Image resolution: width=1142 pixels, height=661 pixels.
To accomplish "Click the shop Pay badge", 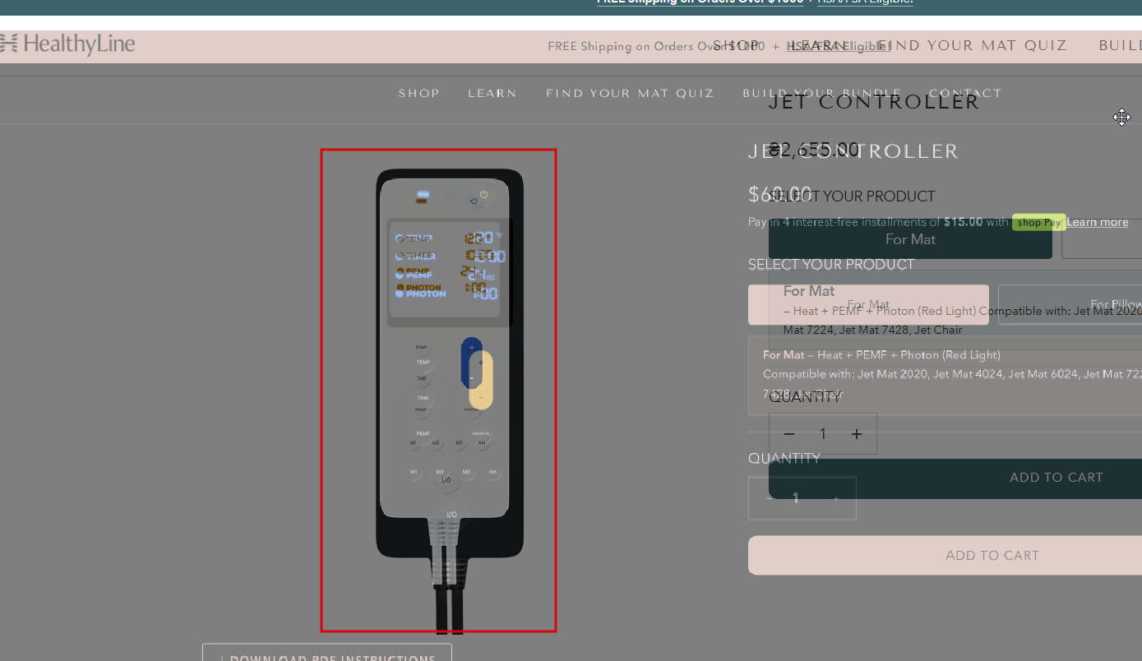I will [1038, 223].
